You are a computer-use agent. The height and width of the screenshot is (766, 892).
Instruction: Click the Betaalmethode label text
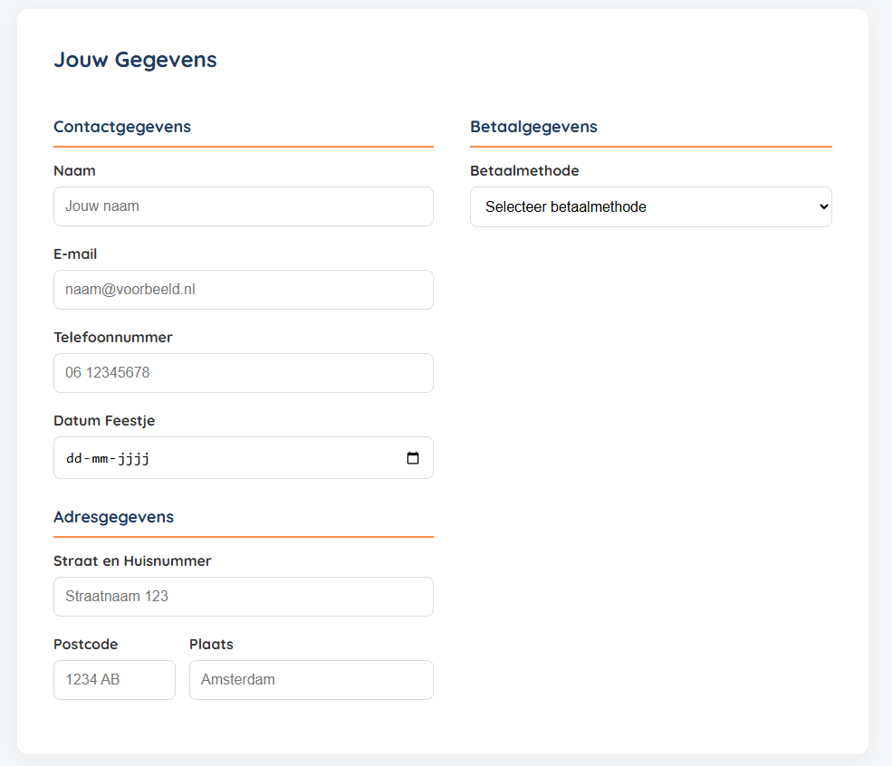(524, 171)
